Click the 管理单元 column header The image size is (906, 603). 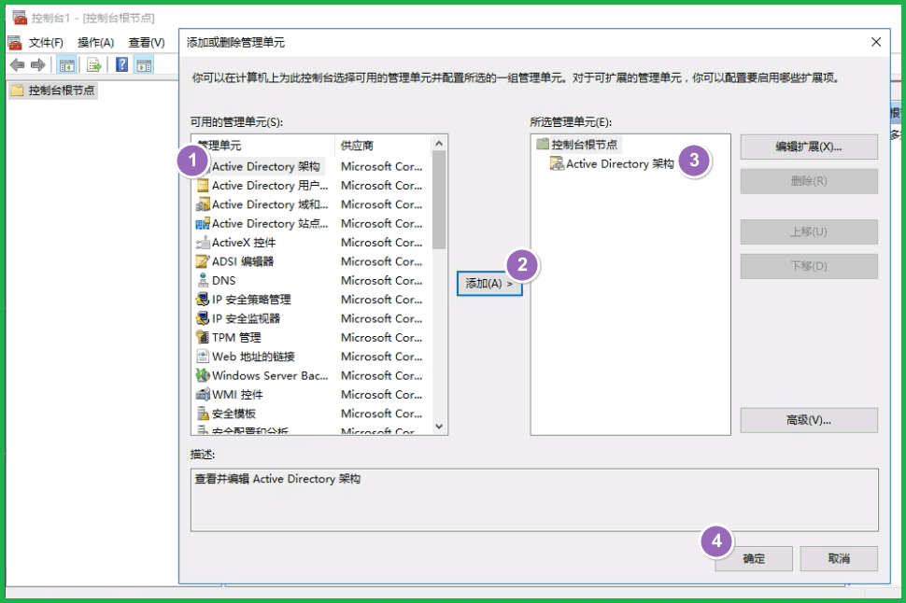[x=219, y=146]
